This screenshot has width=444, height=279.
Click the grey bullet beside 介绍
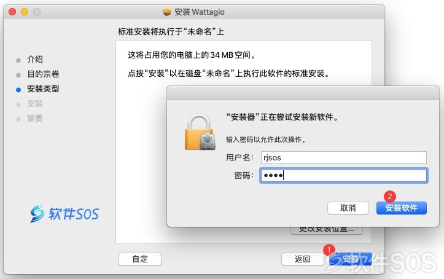[x=18, y=60]
